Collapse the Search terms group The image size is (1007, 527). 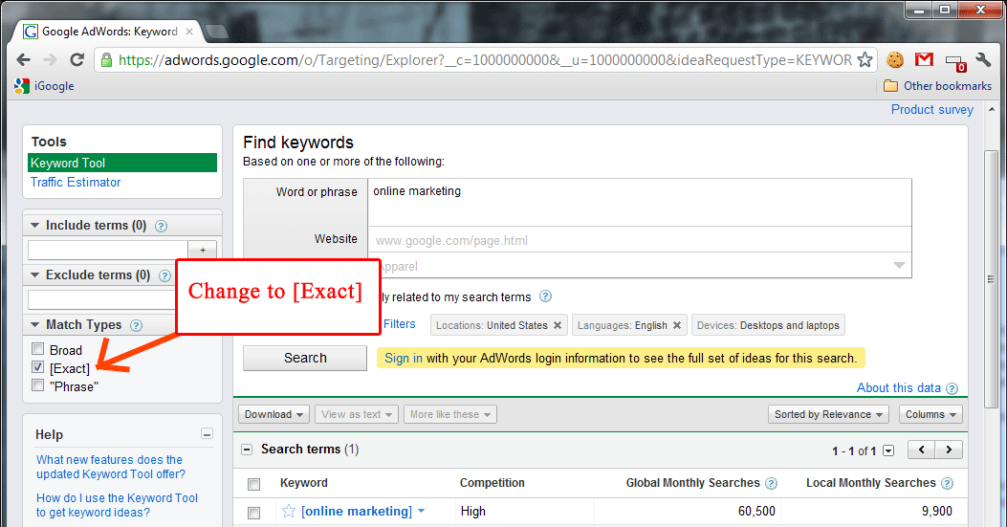(247, 450)
